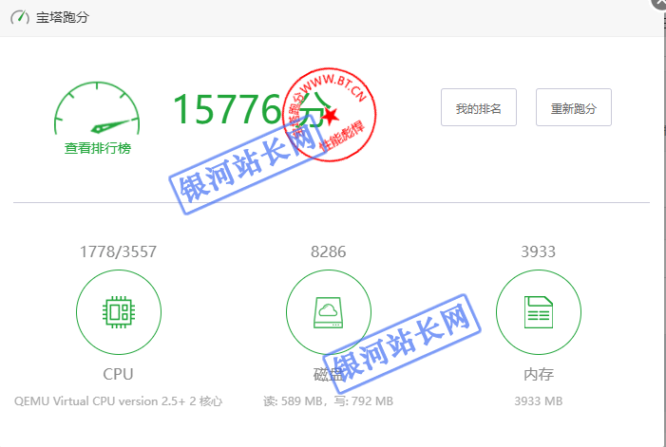Click the 宝塔跑分 title bar logo icon
The image size is (666, 447).
(x=20, y=17)
